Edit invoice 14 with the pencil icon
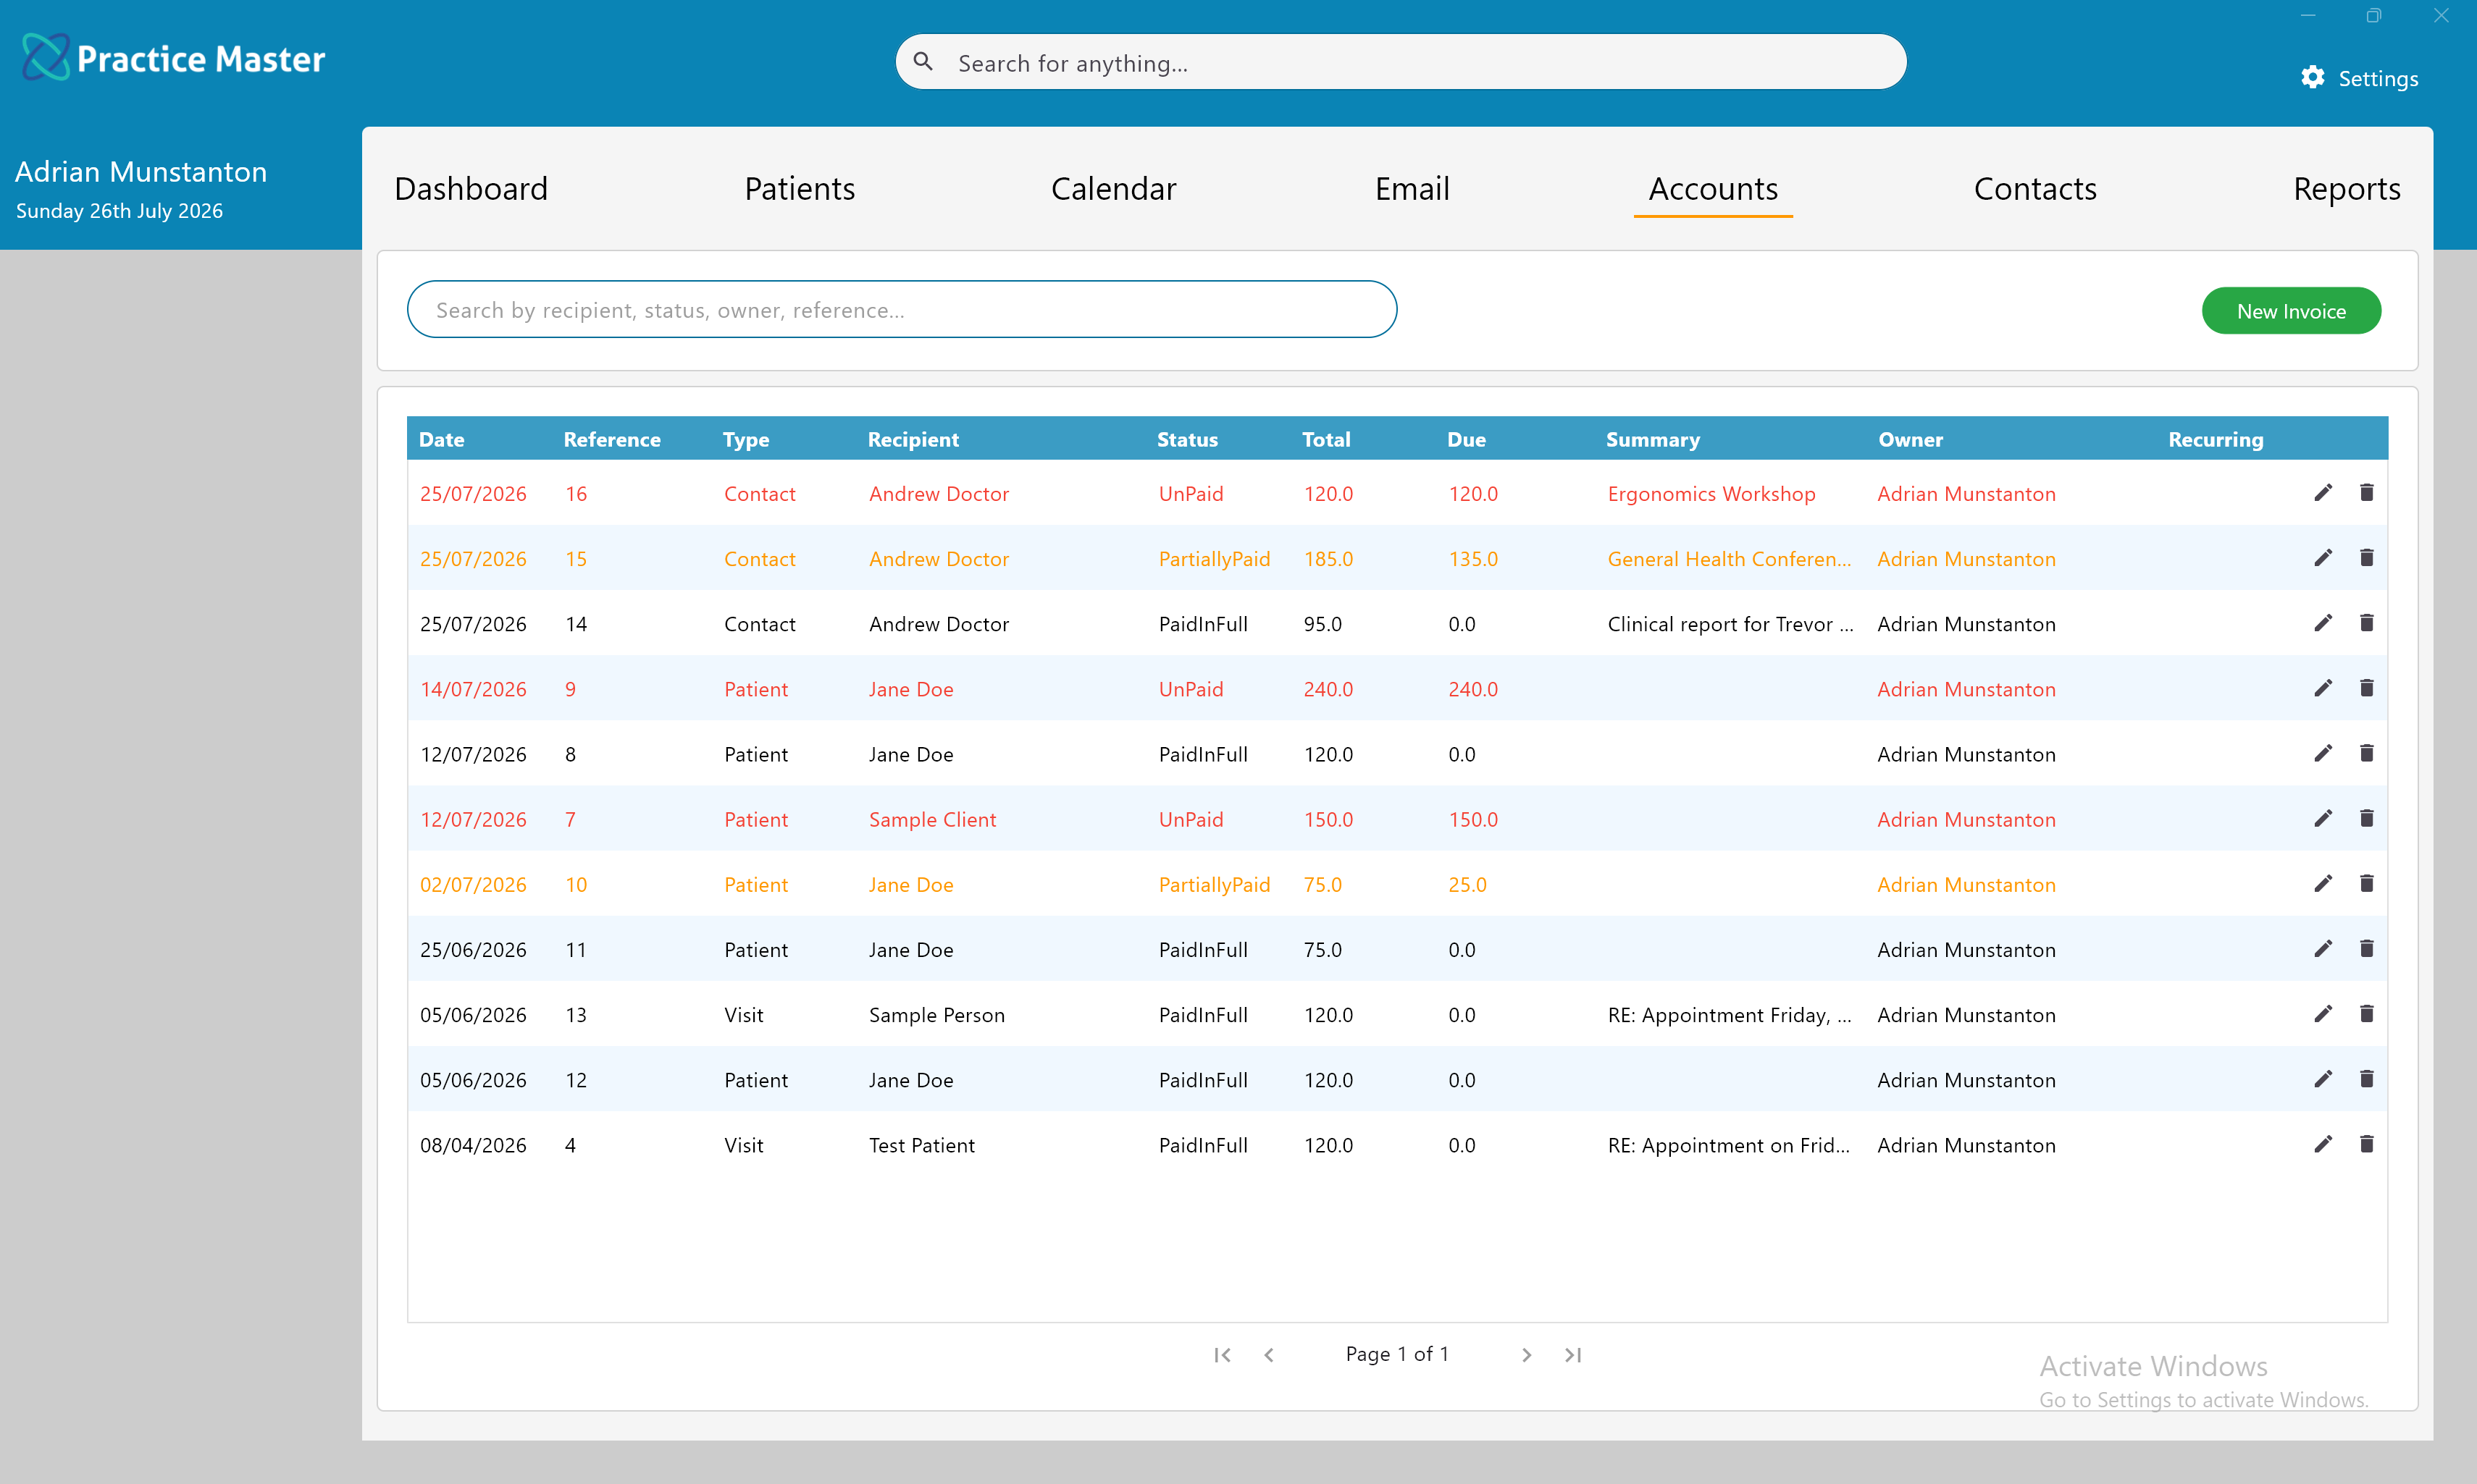Image resolution: width=2477 pixels, height=1484 pixels. click(2323, 623)
